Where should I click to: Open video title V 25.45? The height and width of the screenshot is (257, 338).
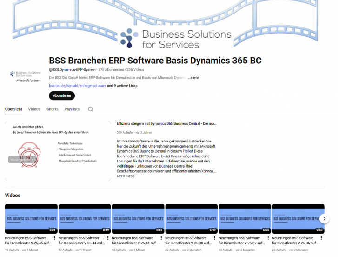point(28,240)
